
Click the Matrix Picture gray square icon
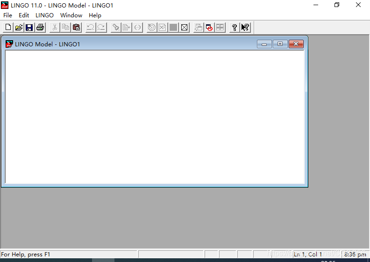[173, 28]
